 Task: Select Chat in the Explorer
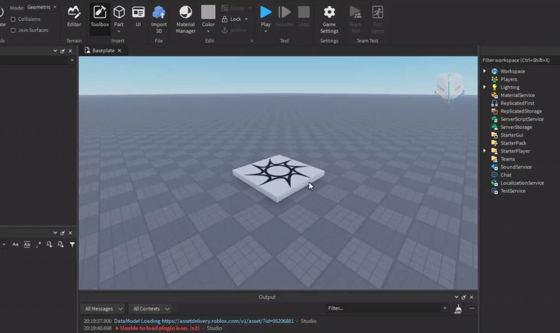[506, 175]
